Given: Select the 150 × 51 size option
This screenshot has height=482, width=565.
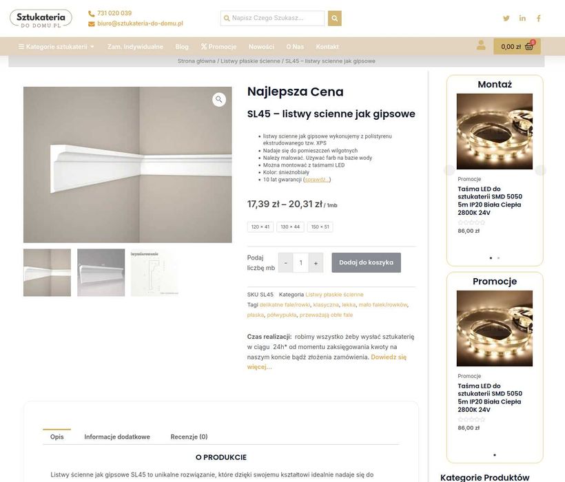Looking at the screenshot, I should (x=320, y=227).
